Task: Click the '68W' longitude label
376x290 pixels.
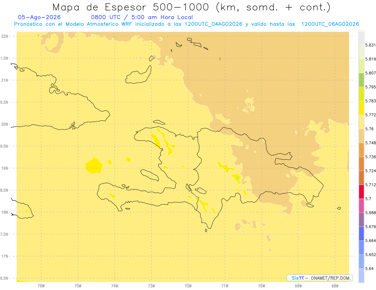Action: tap(335, 286)
